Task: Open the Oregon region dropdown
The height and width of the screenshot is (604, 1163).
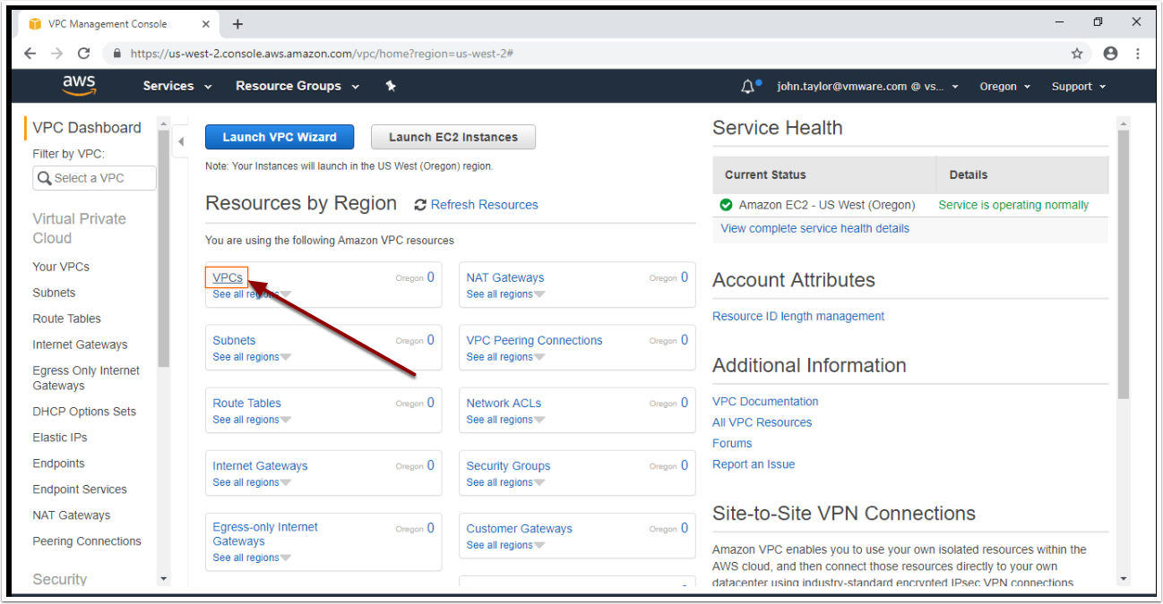Action: click(x=1004, y=87)
